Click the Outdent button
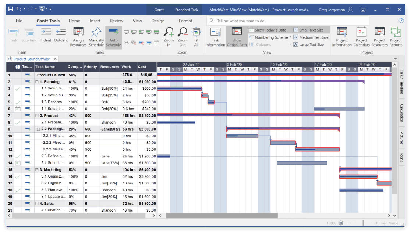 tap(60, 36)
